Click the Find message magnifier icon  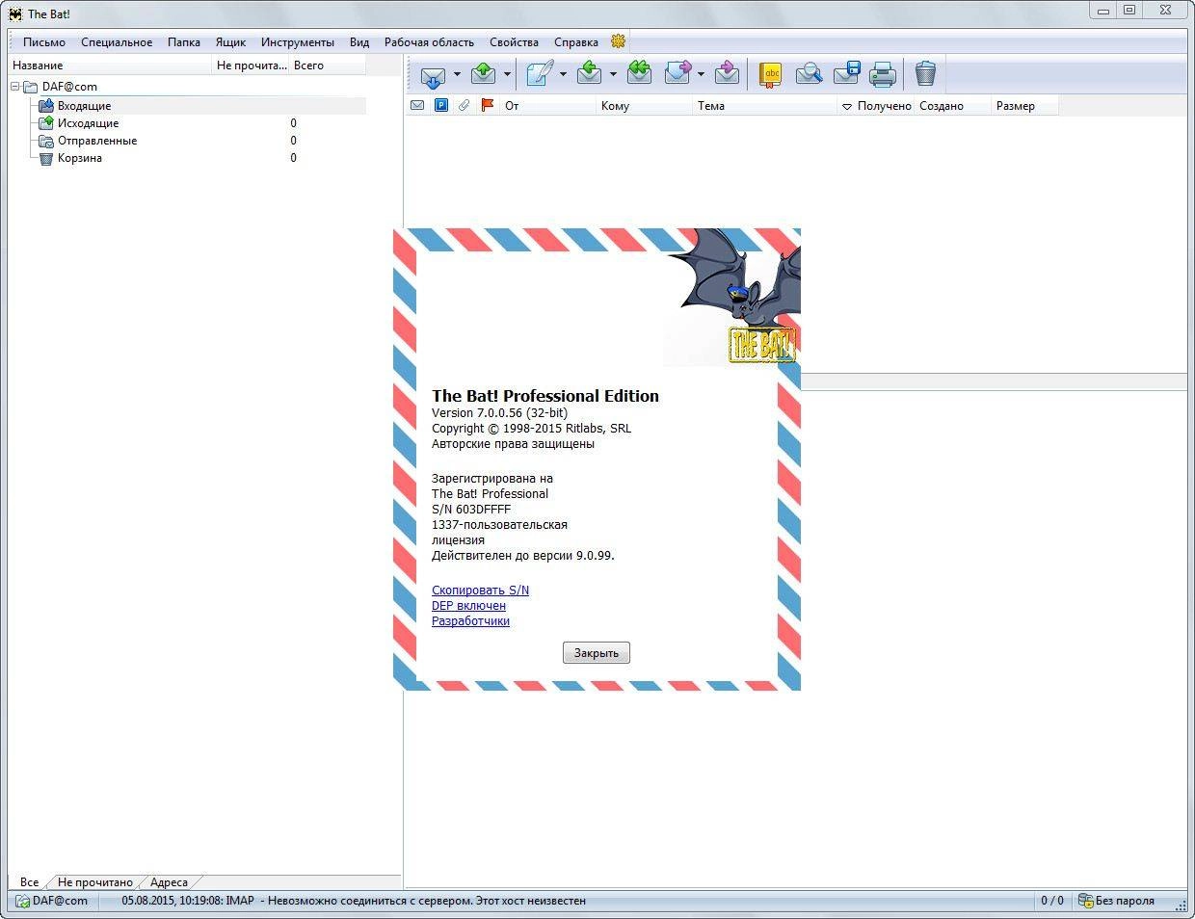point(809,74)
